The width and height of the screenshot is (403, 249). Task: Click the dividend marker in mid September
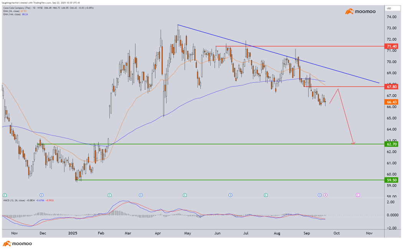click(320, 195)
